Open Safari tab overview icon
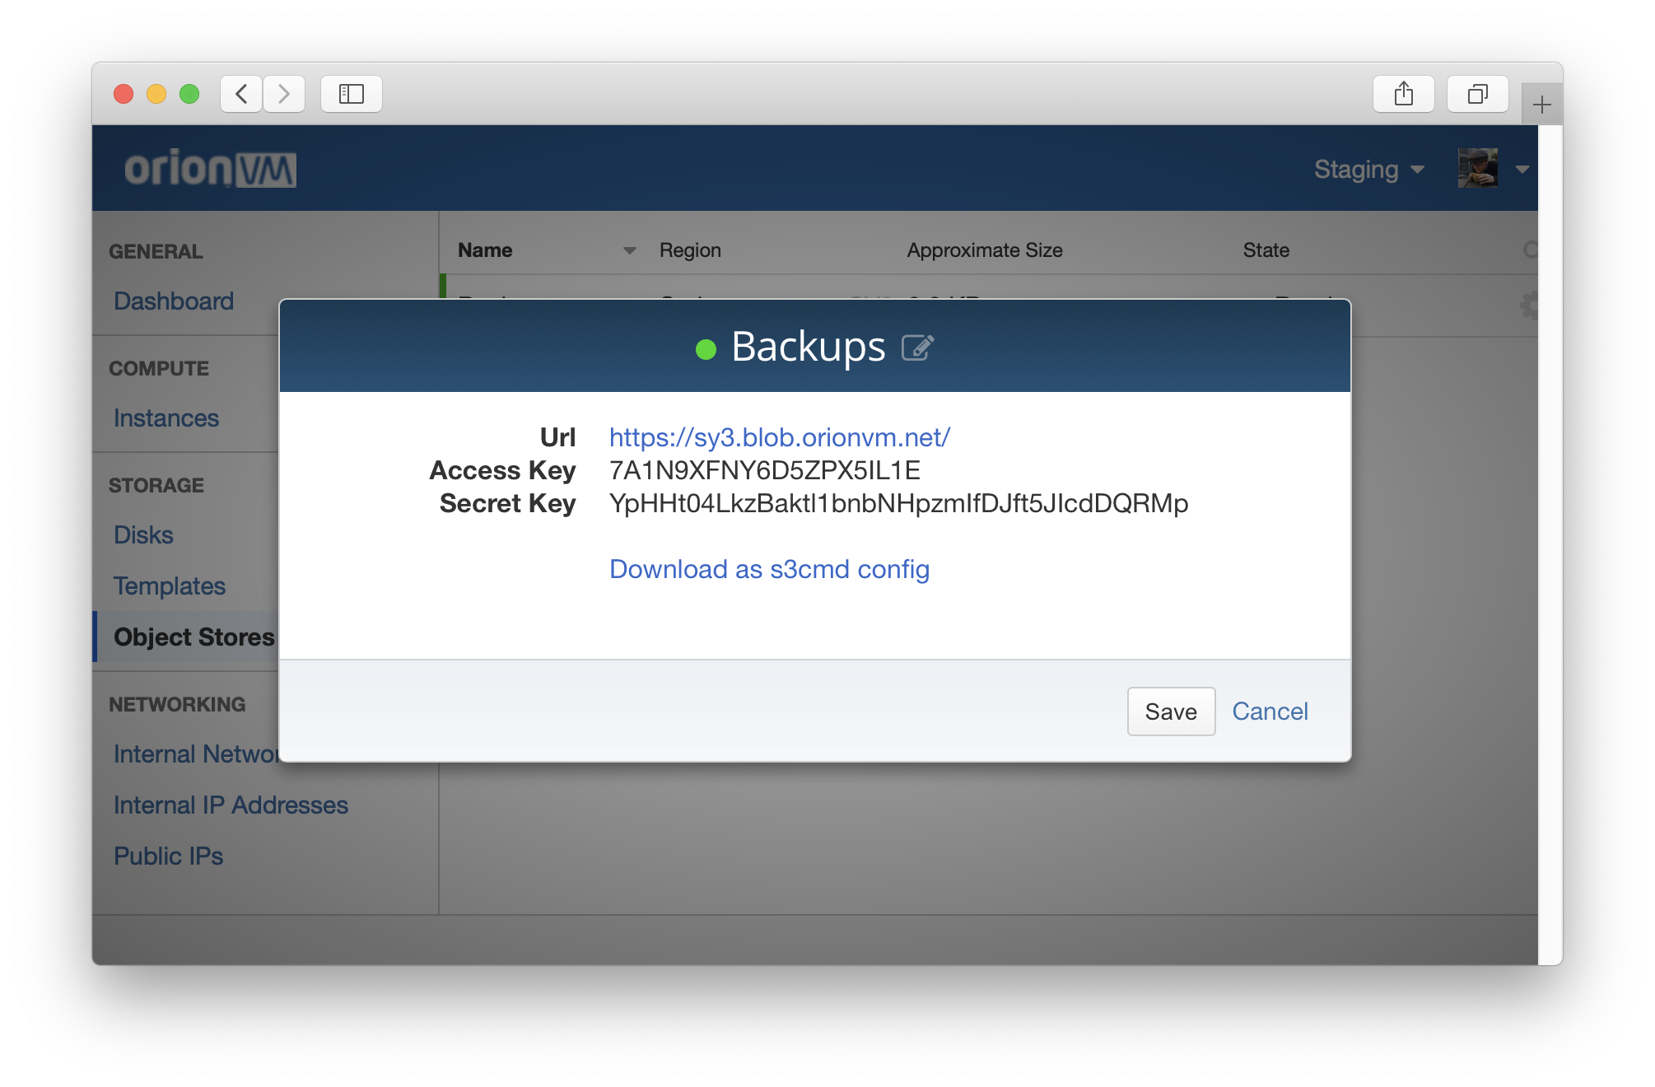 (x=1477, y=93)
